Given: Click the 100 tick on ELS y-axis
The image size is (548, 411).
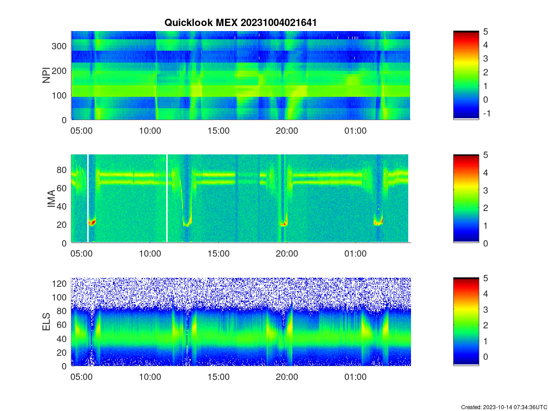Looking at the screenshot, I should click(60, 297).
